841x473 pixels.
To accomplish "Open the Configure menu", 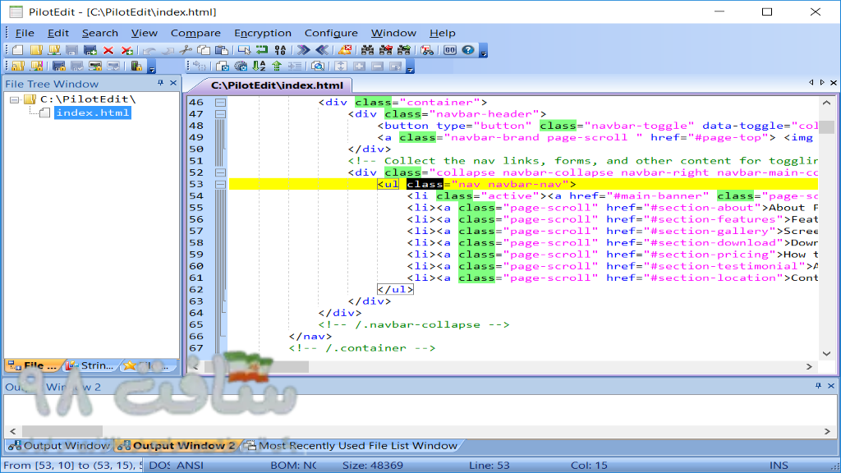I will pos(331,33).
